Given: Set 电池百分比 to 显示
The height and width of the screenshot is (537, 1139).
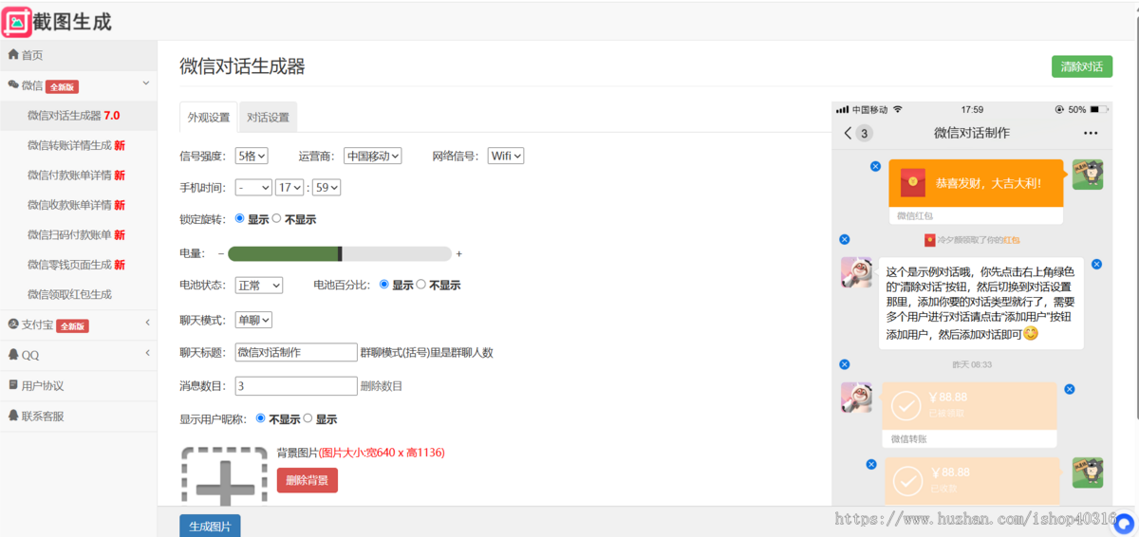Looking at the screenshot, I should point(384,284).
